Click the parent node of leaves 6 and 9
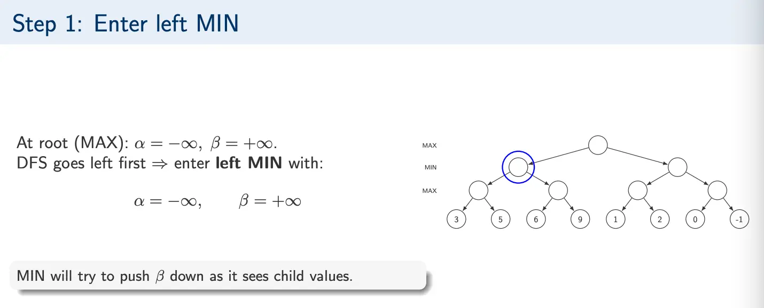 558,190
